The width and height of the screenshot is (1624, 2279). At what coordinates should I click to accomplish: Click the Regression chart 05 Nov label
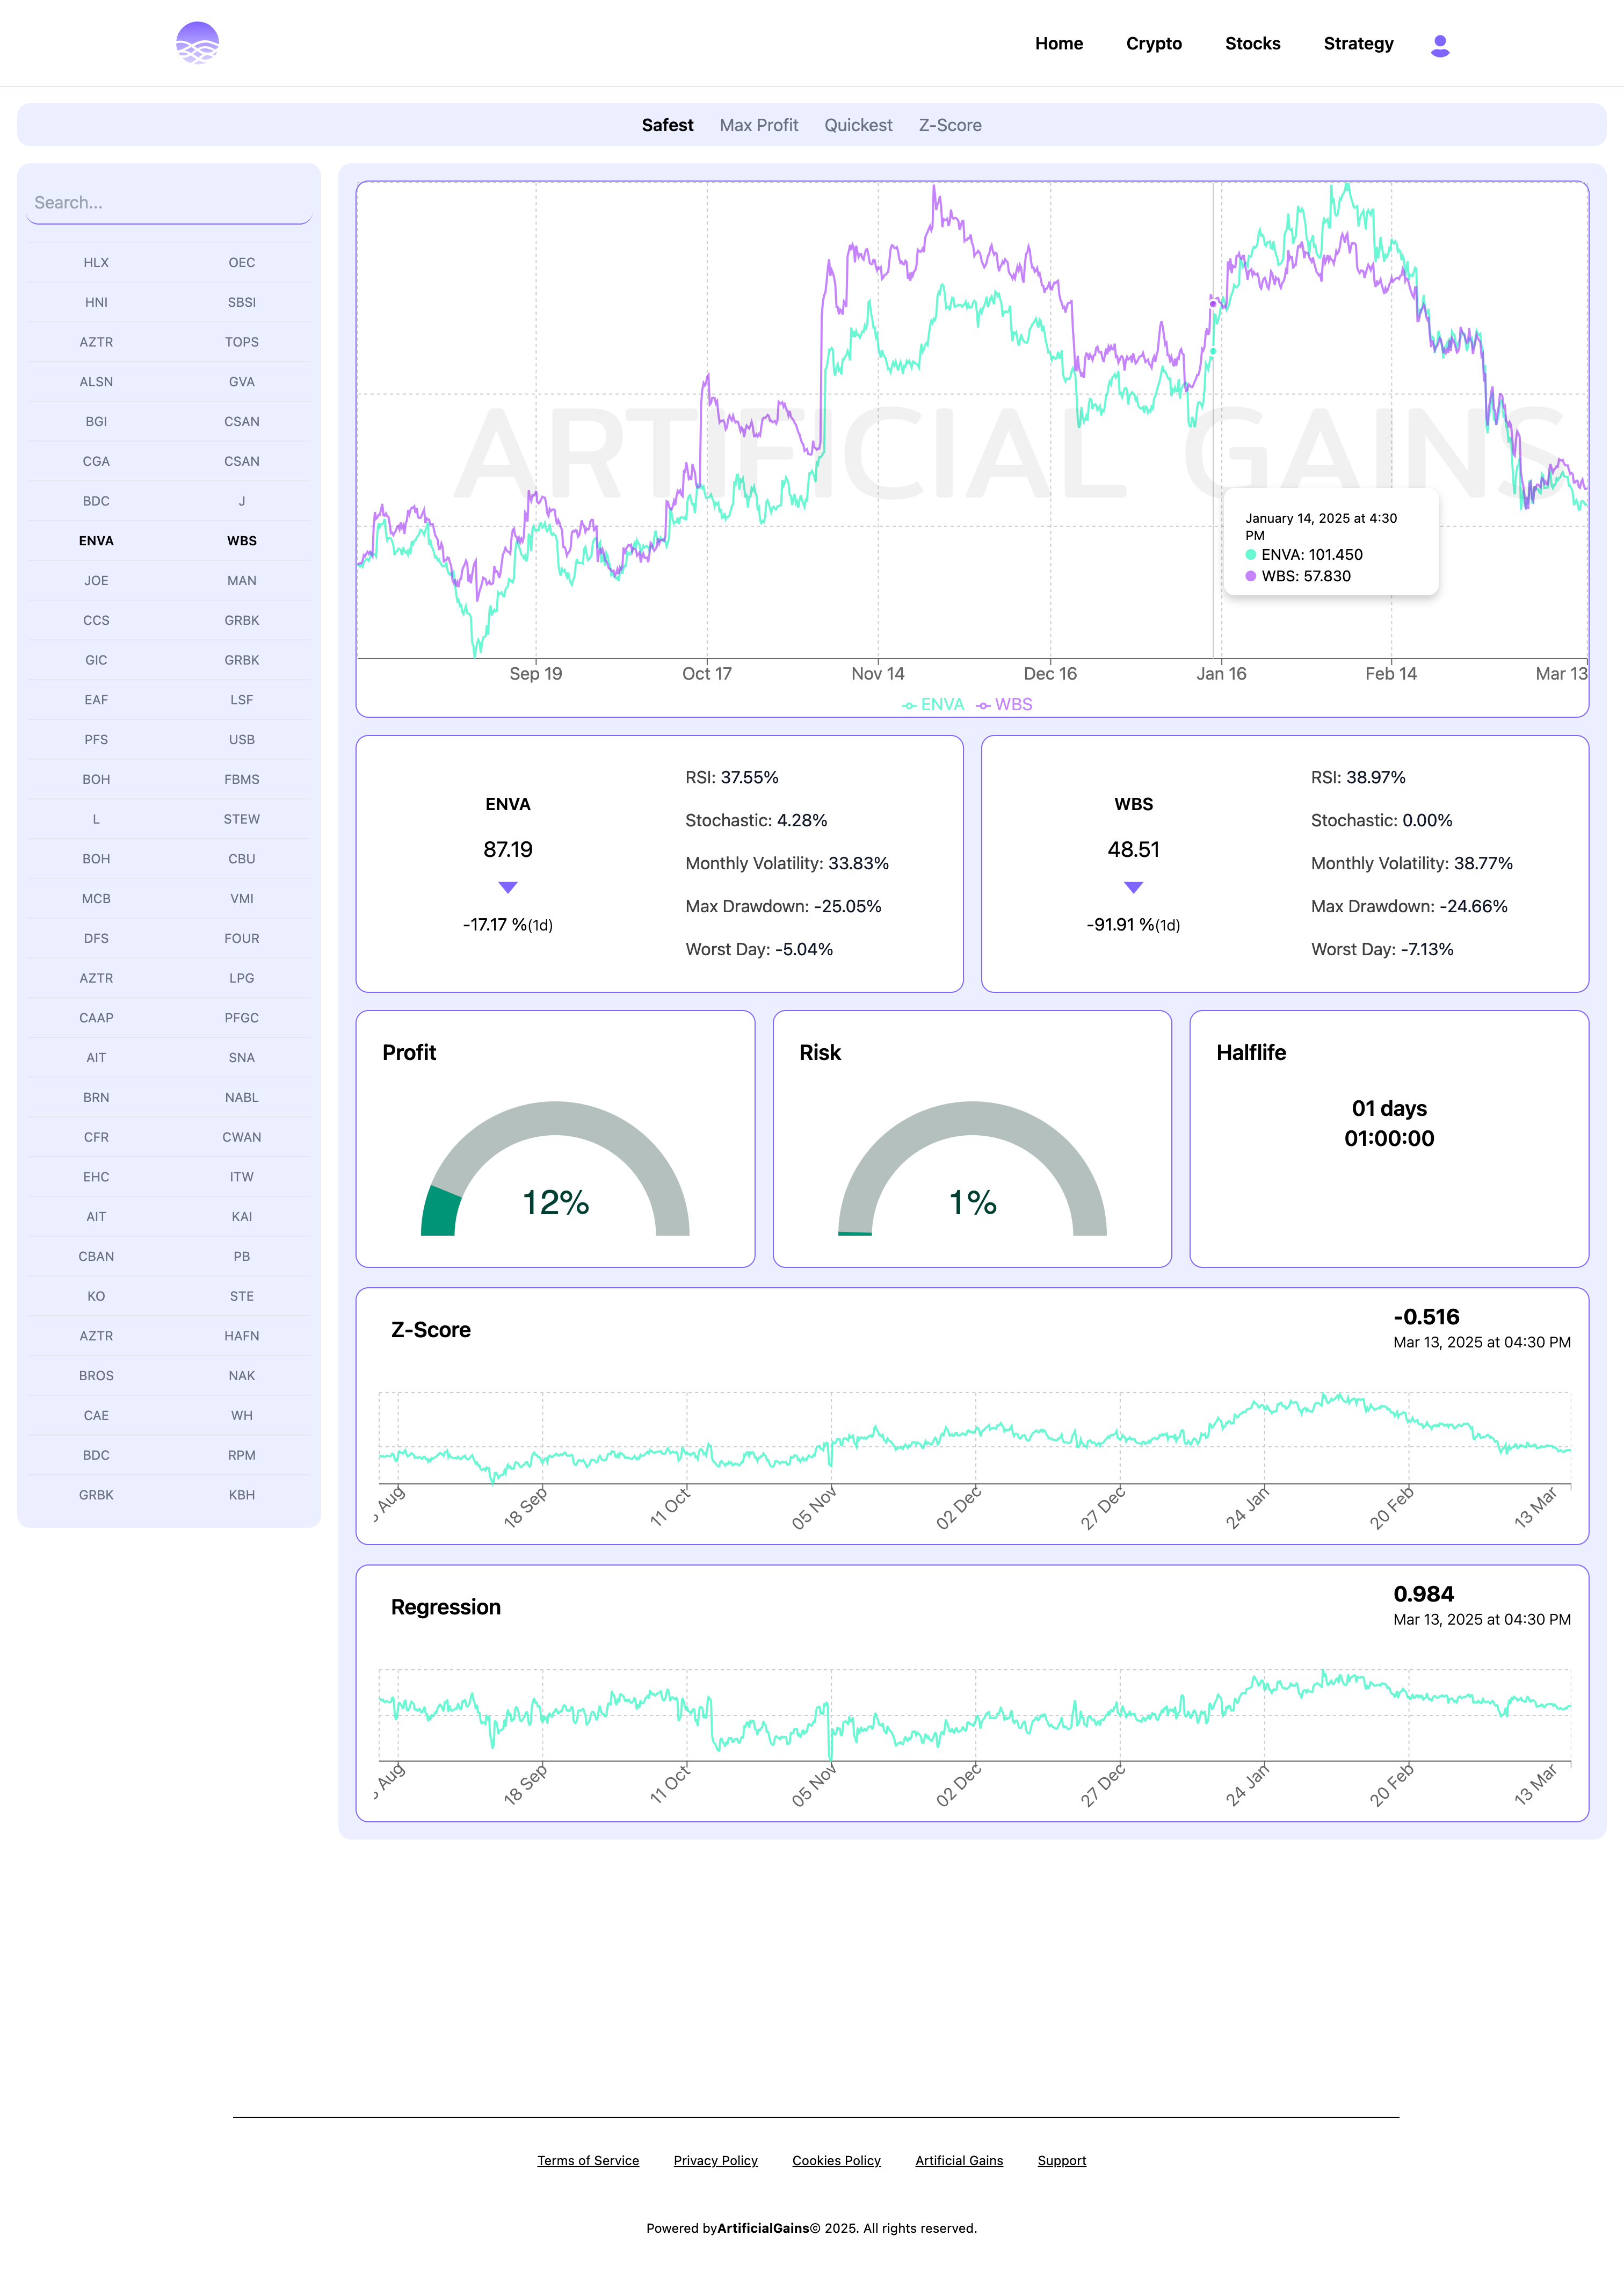(x=813, y=1785)
